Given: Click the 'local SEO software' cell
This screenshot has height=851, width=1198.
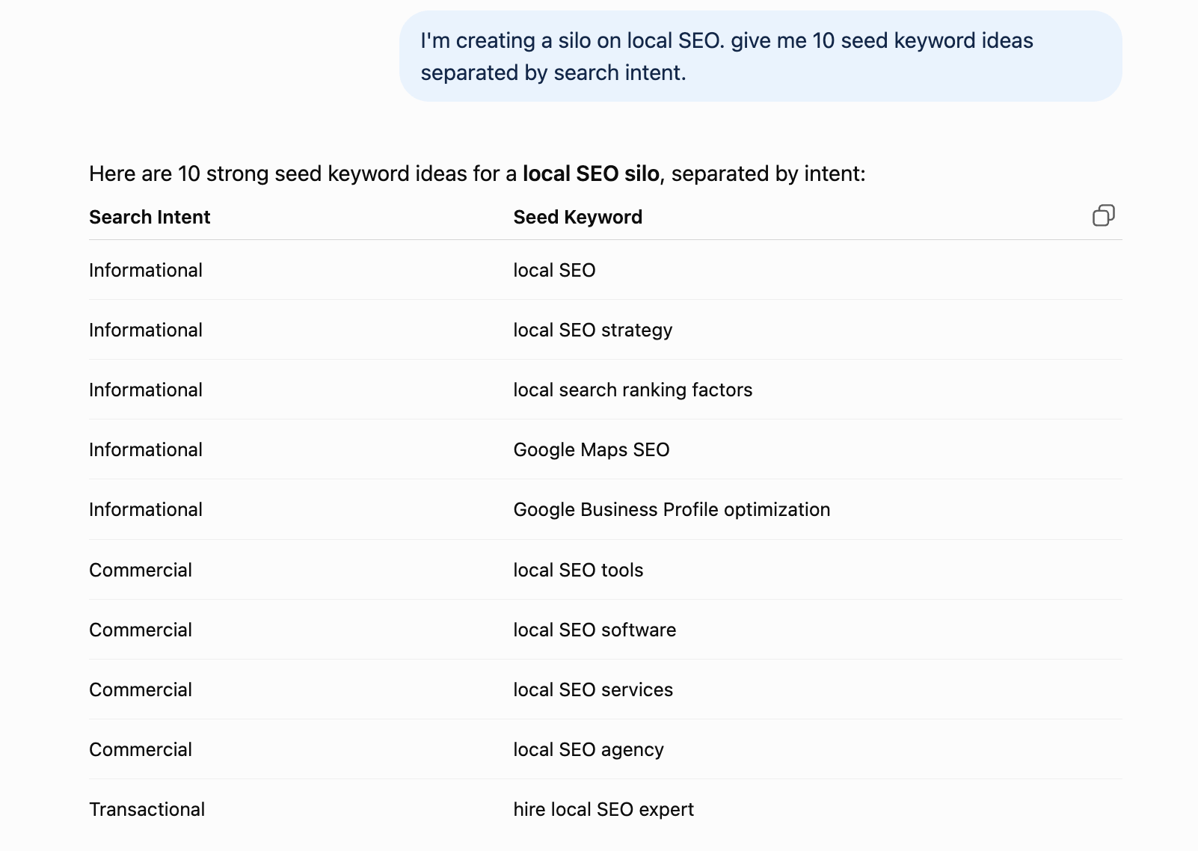Looking at the screenshot, I should coord(595,630).
